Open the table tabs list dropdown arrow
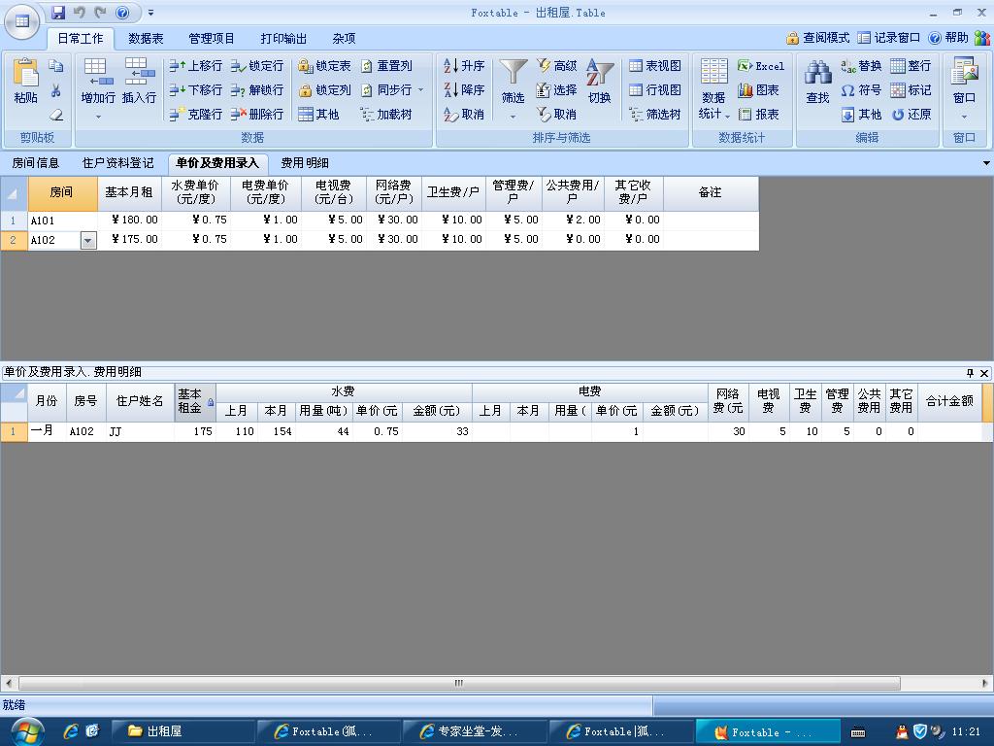The image size is (994, 746). (x=986, y=163)
